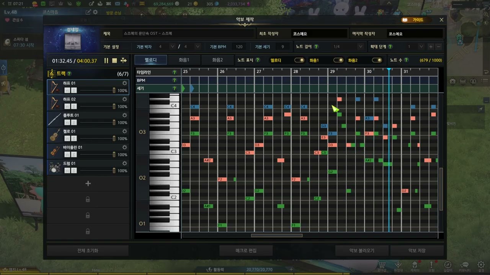This screenshot has height=275, width=490.
Task: Mute the 플루트 01 track
Action: [67, 123]
